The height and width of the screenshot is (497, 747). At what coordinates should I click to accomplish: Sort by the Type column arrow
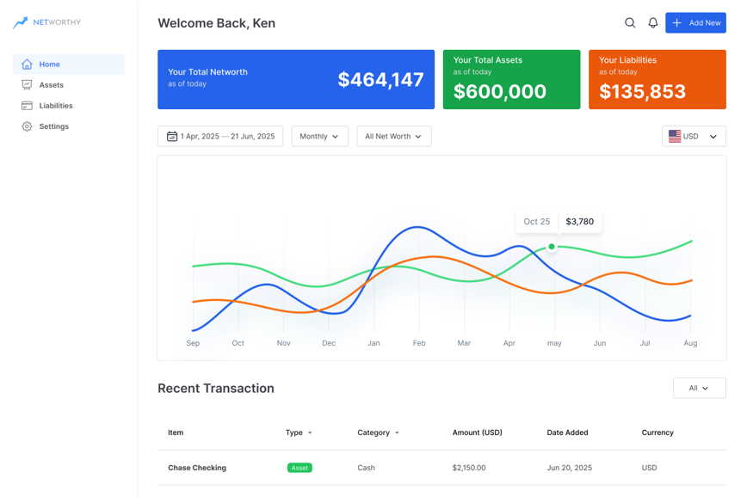(310, 433)
